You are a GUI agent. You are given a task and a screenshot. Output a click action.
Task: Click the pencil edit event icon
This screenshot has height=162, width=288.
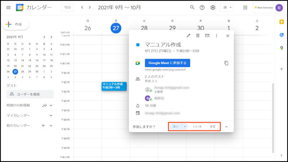pyautogui.click(x=188, y=36)
